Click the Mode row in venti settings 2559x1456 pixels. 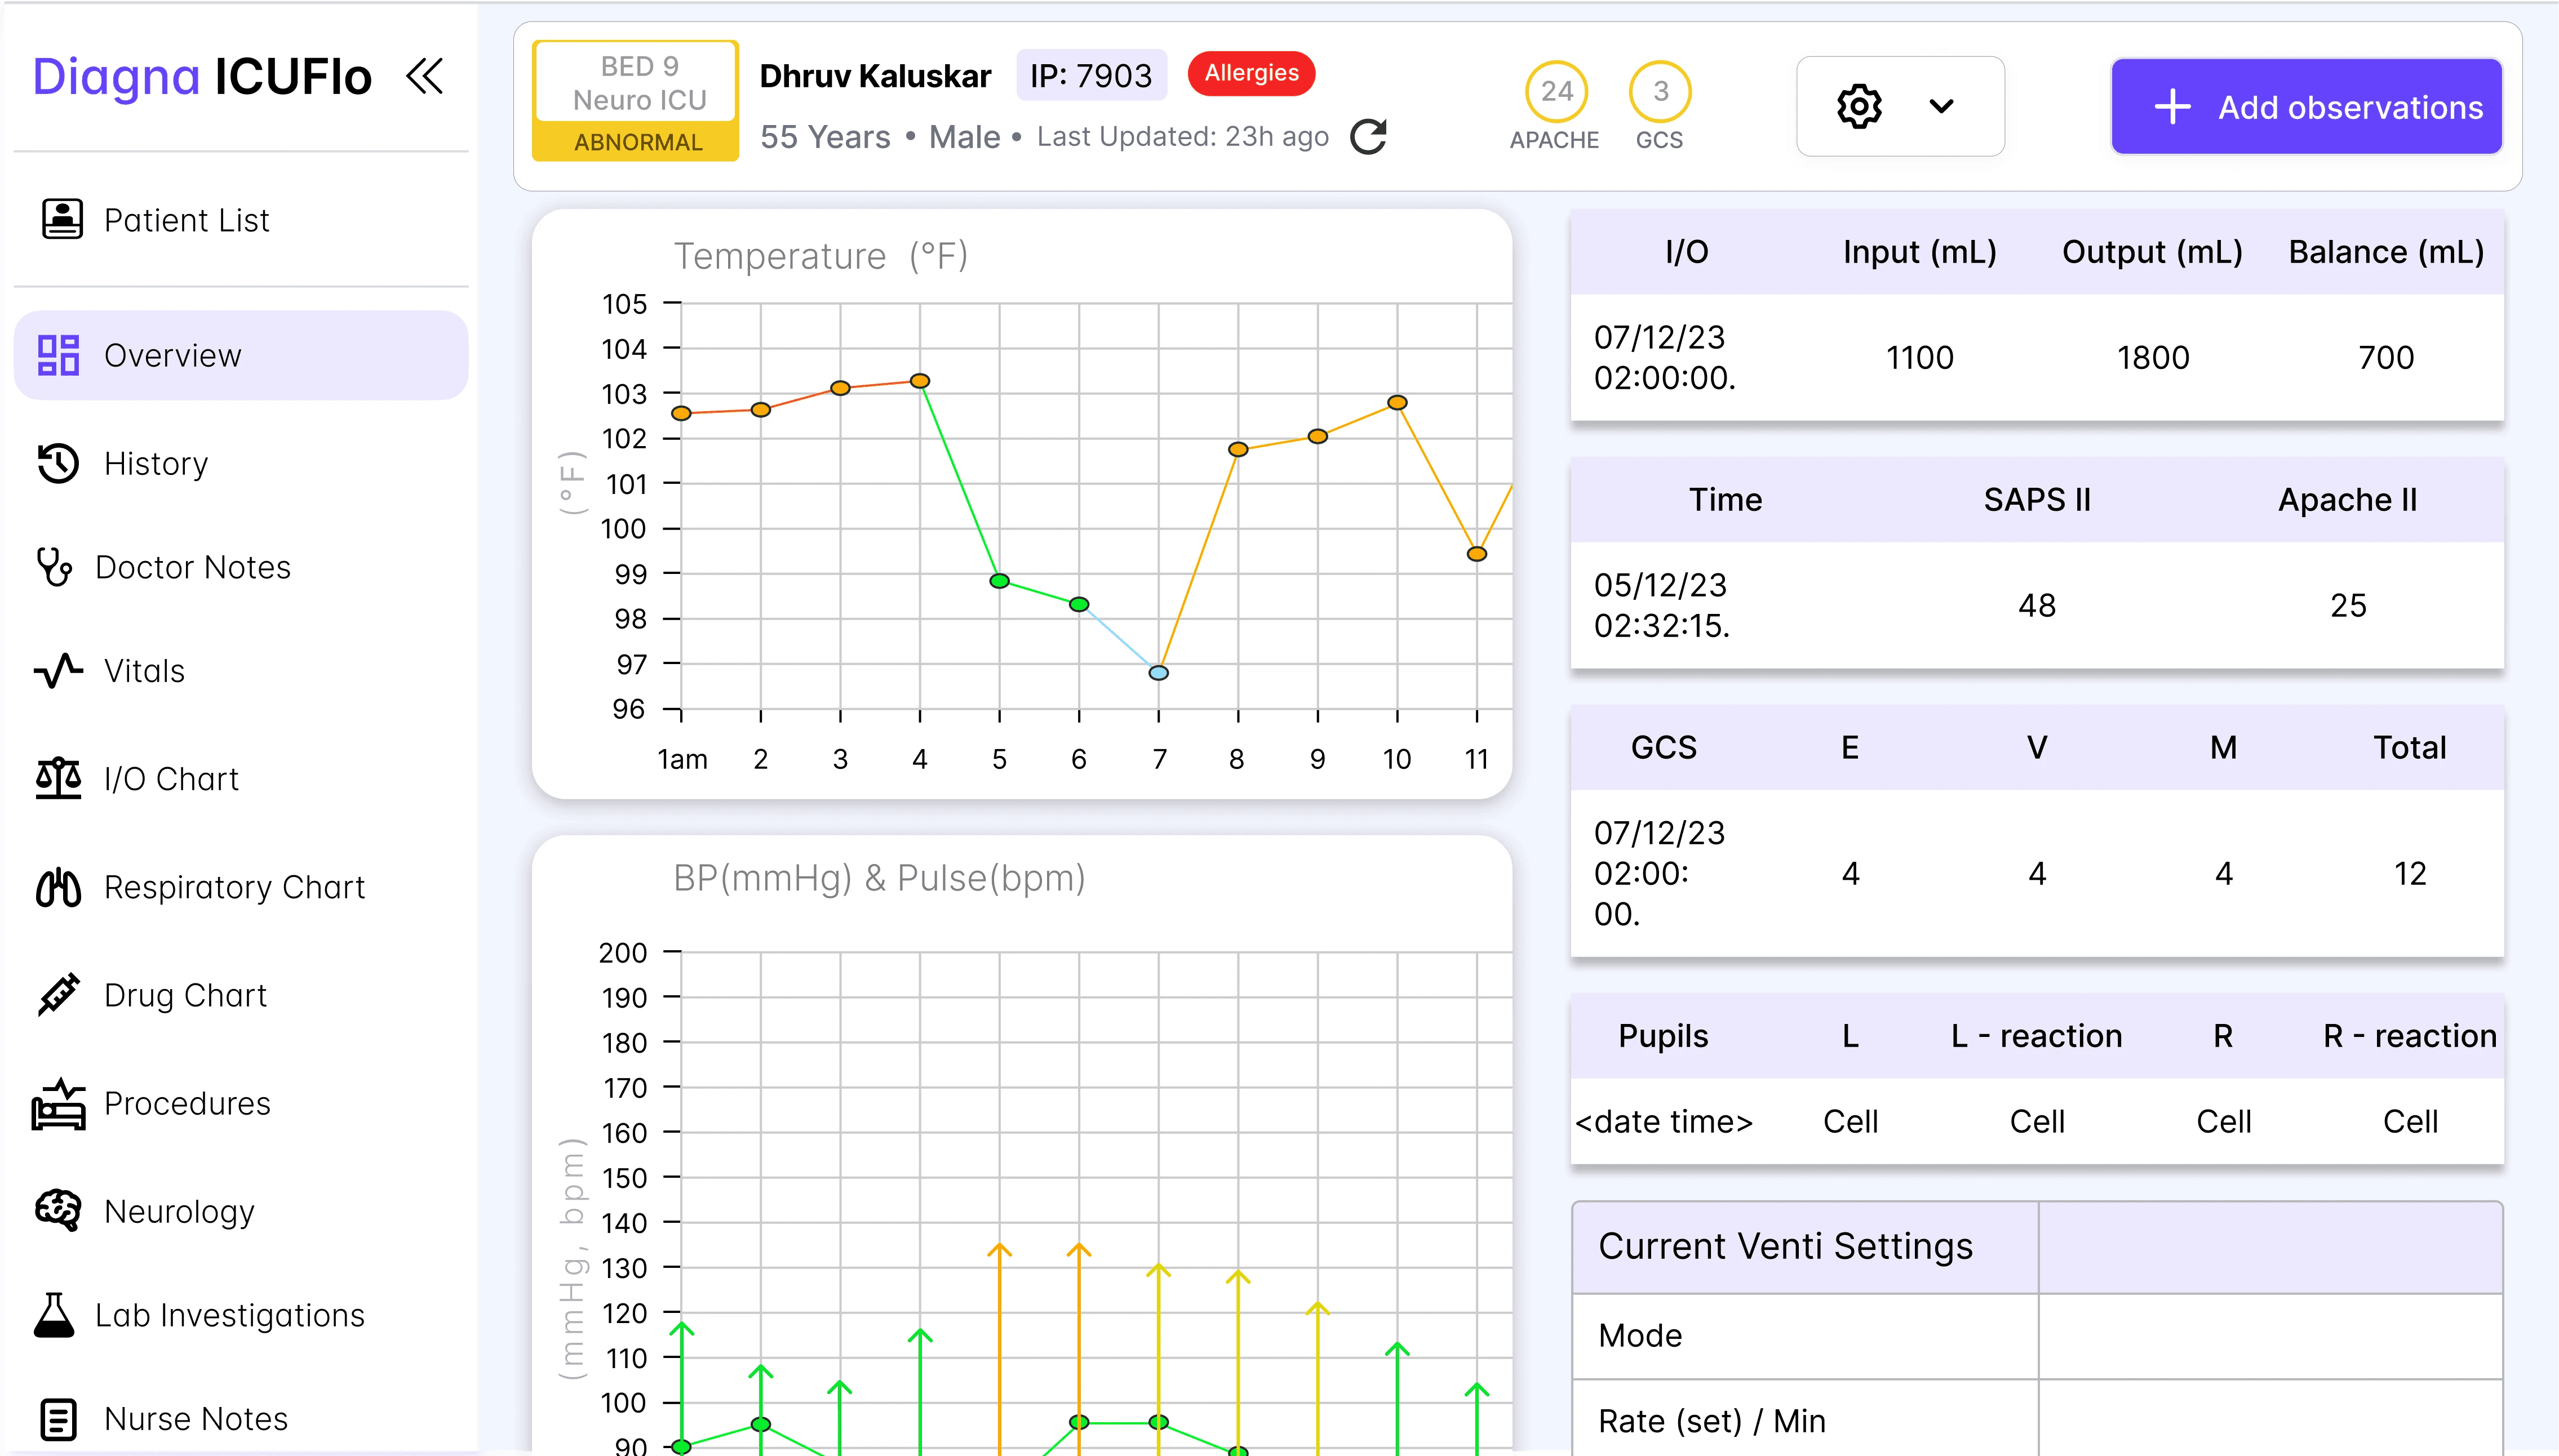coord(2037,1336)
